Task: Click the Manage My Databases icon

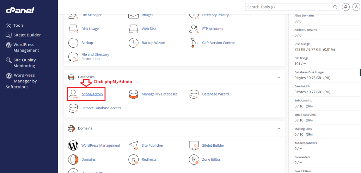Action: coord(134,94)
